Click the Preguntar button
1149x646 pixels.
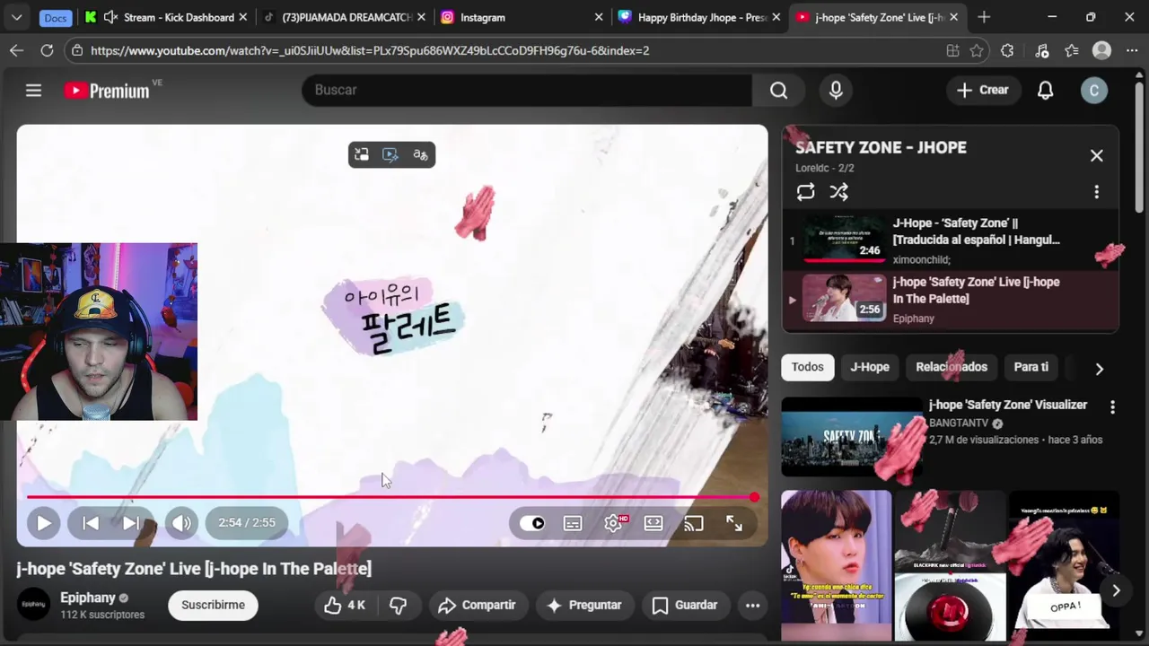tap(583, 605)
